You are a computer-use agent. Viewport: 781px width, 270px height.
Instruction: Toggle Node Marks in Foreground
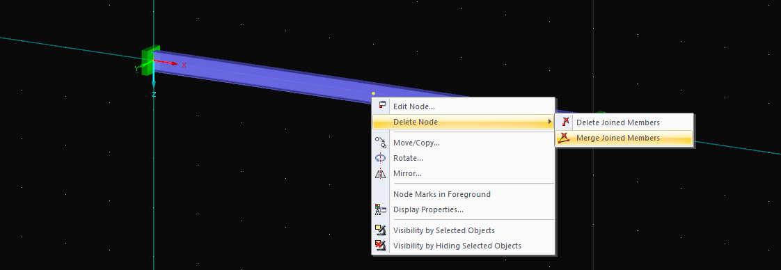pyautogui.click(x=464, y=194)
